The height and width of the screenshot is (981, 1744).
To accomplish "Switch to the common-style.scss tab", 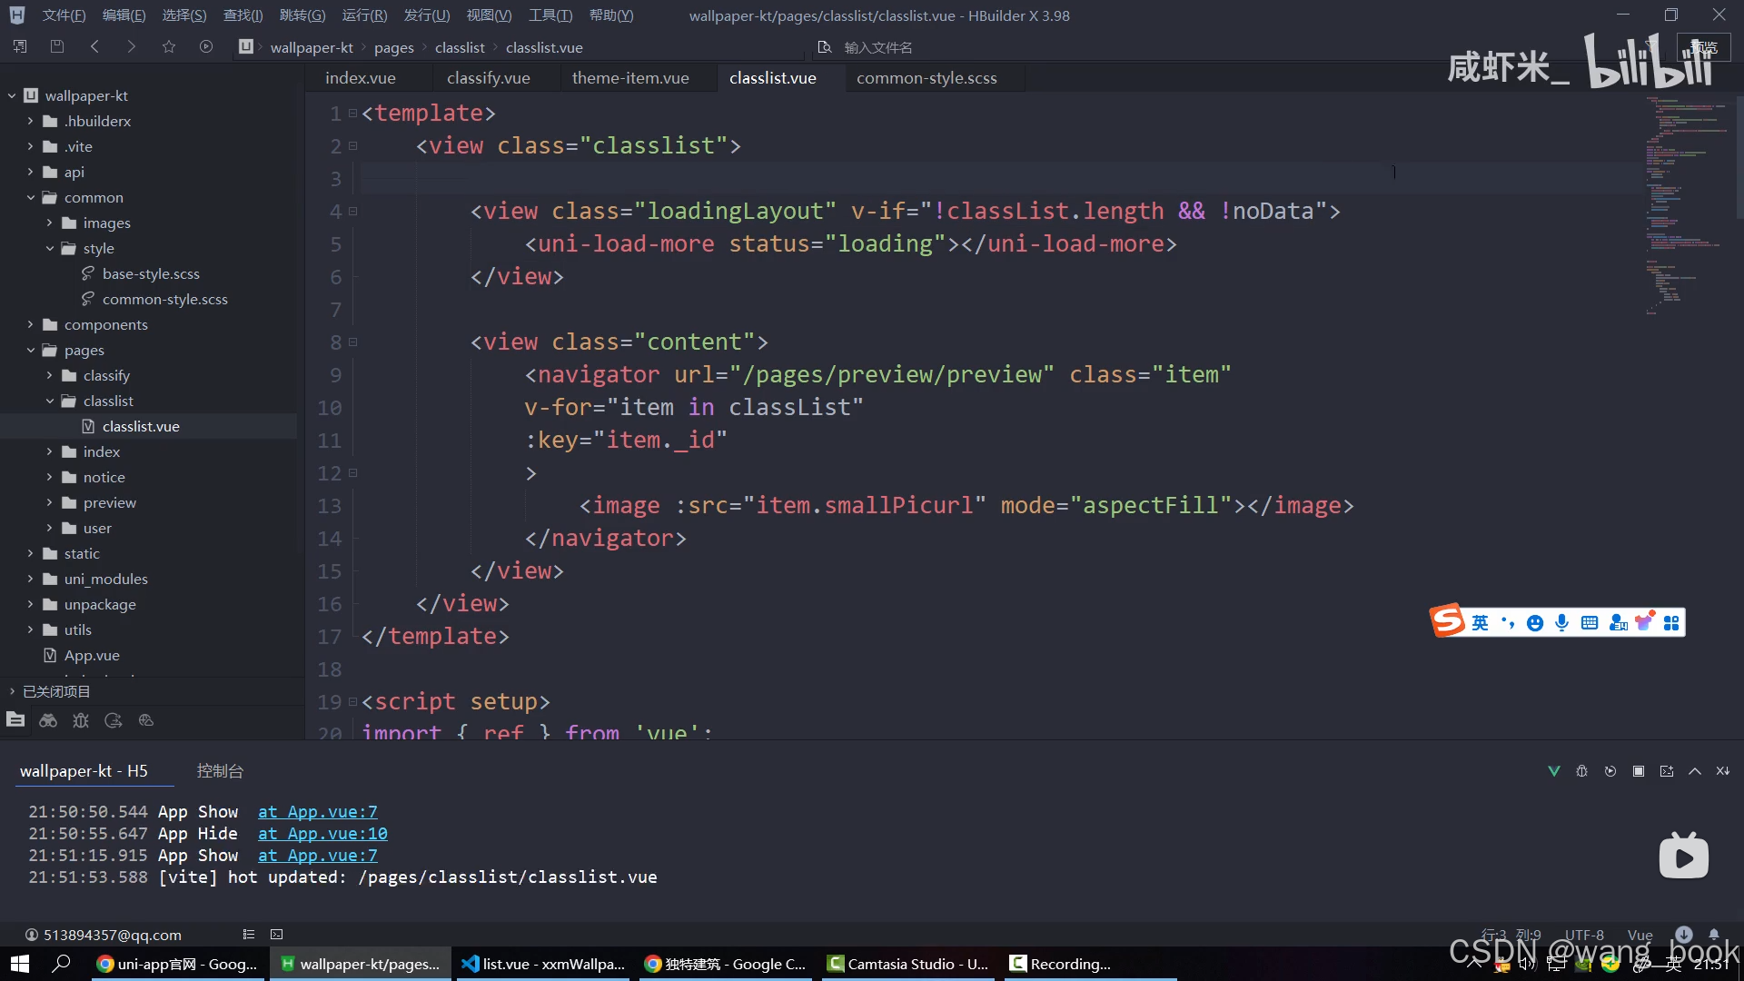I will 926,78.
